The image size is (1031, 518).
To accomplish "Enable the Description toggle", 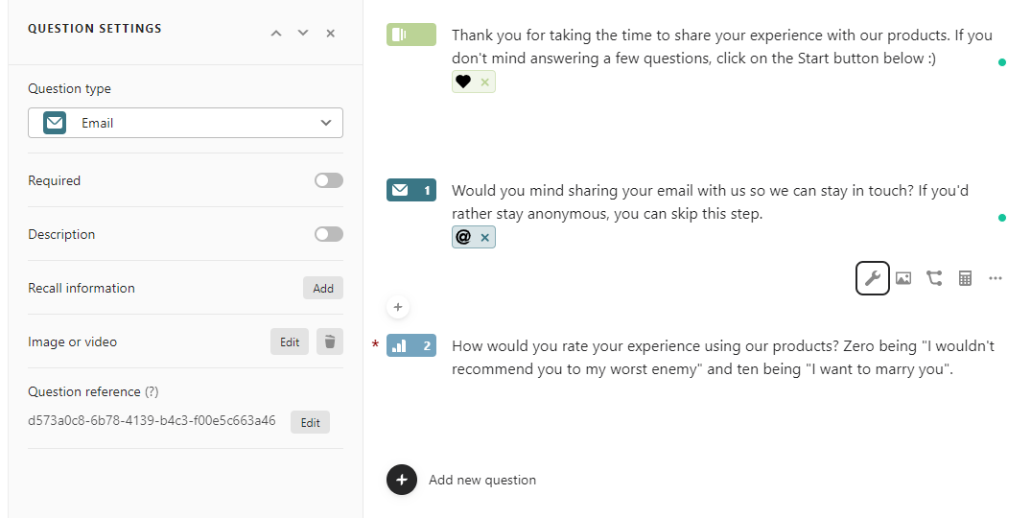I will (328, 234).
